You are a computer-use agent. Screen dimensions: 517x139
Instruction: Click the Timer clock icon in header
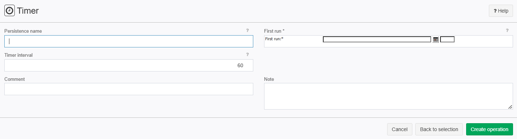pyautogui.click(x=10, y=11)
